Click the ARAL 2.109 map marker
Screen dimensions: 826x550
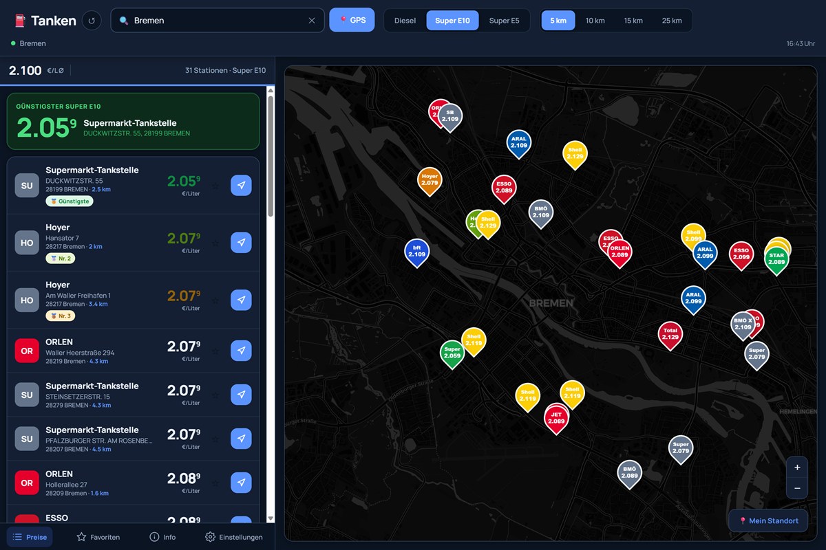click(518, 142)
